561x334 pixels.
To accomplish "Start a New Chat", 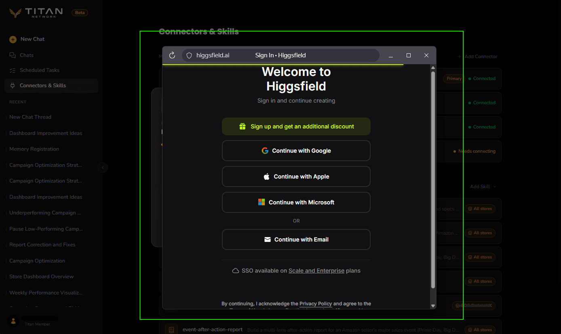I will click(x=32, y=39).
